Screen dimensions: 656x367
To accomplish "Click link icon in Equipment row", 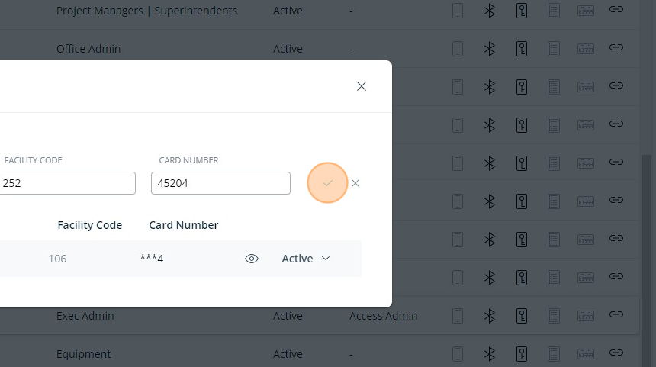I will click(x=616, y=353).
